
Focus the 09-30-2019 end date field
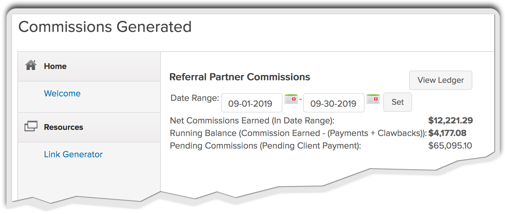pyautogui.click(x=334, y=103)
